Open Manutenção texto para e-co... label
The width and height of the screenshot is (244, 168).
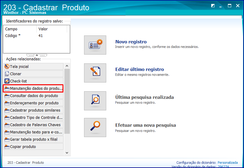[36, 132]
